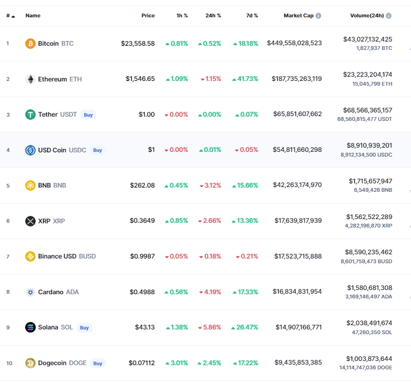Click the Cardano logo icon
This screenshot has height=383, width=411.
pyautogui.click(x=30, y=292)
